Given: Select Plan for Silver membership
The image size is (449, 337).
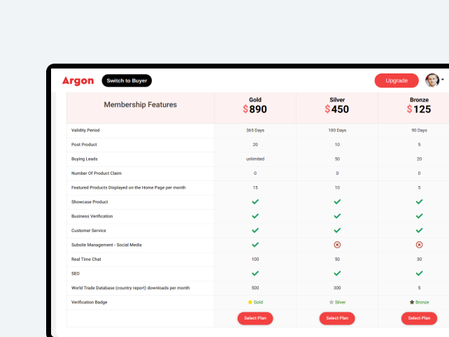Looking at the screenshot, I should [x=337, y=318].
